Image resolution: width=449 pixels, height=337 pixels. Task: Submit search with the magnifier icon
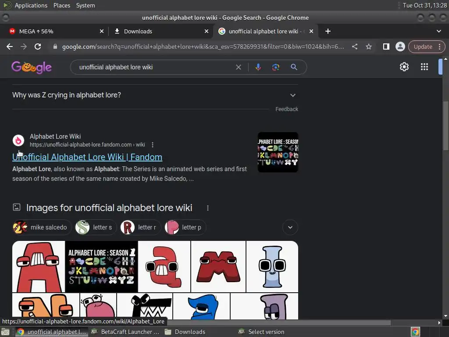[x=294, y=67]
